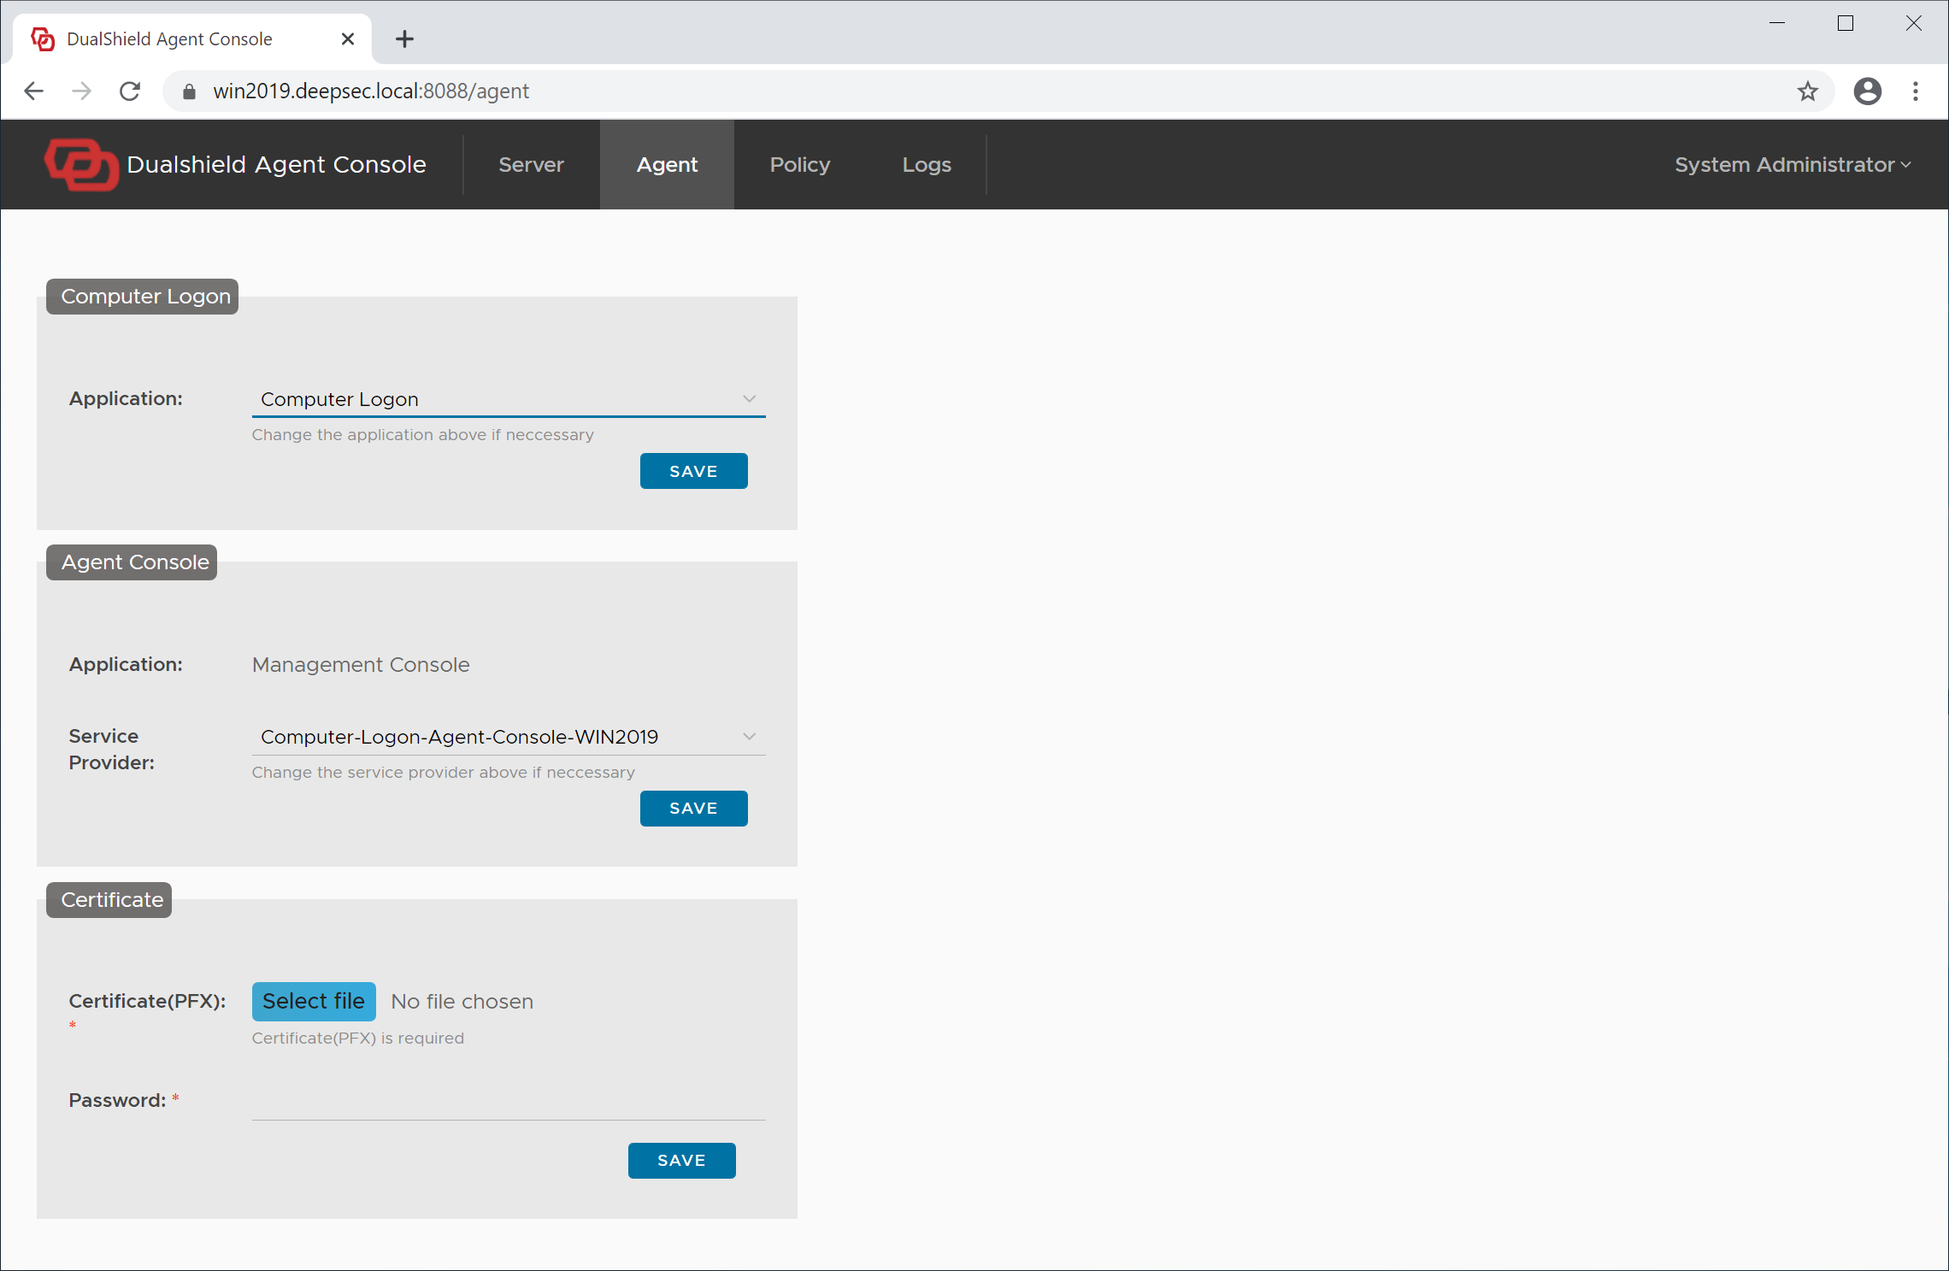Click Select file for the PFX certificate
This screenshot has height=1271, width=1949.
pyautogui.click(x=314, y=1001)
